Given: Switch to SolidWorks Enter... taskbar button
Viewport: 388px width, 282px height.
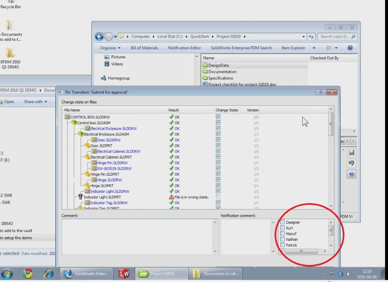Looking at the screenshot, I should click(x=86, y=274).
